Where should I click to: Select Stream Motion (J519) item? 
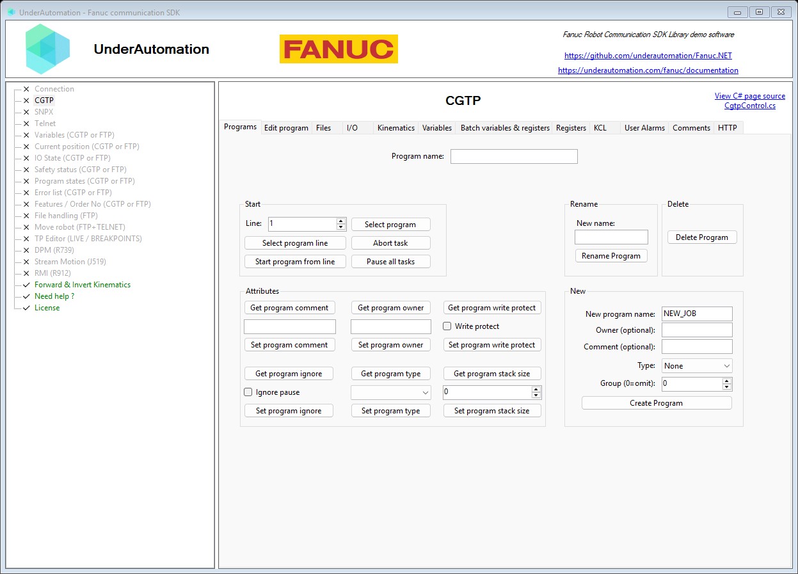coord(70,262)
